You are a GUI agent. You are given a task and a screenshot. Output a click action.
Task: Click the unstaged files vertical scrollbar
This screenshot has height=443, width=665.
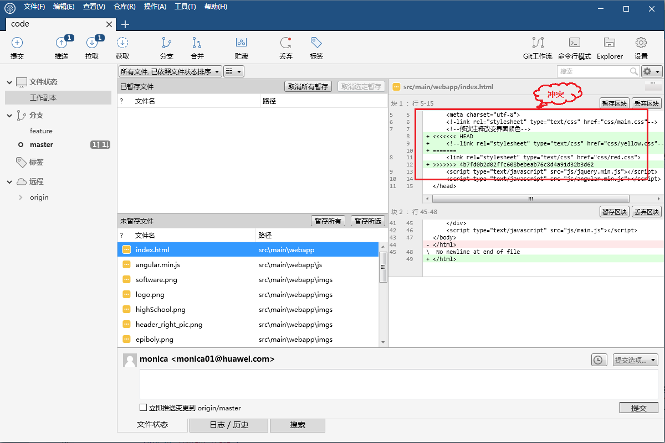(382, 267)
